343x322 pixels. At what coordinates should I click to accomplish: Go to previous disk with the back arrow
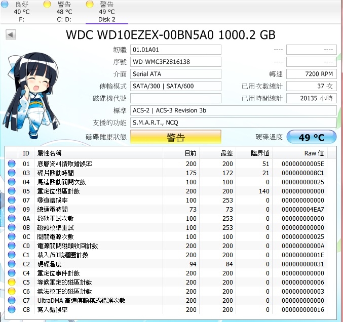click(11, 35)
